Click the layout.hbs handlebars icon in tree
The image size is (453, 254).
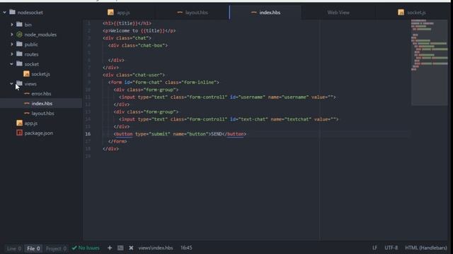point(27,113)
